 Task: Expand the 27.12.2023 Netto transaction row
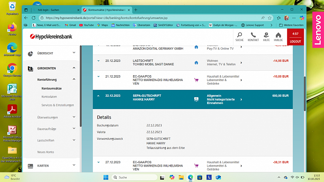pos(98,162)
